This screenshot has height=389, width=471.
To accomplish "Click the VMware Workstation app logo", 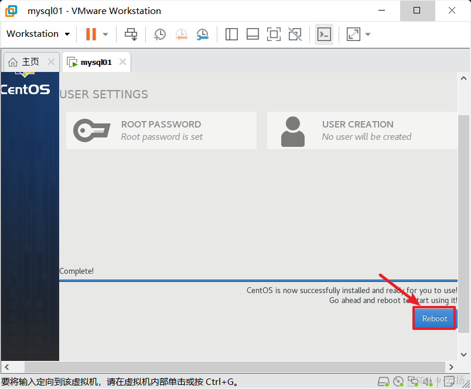I will click(x=11, y=11).
